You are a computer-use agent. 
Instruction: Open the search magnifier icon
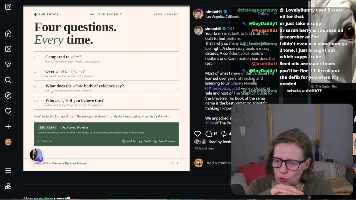8,80
